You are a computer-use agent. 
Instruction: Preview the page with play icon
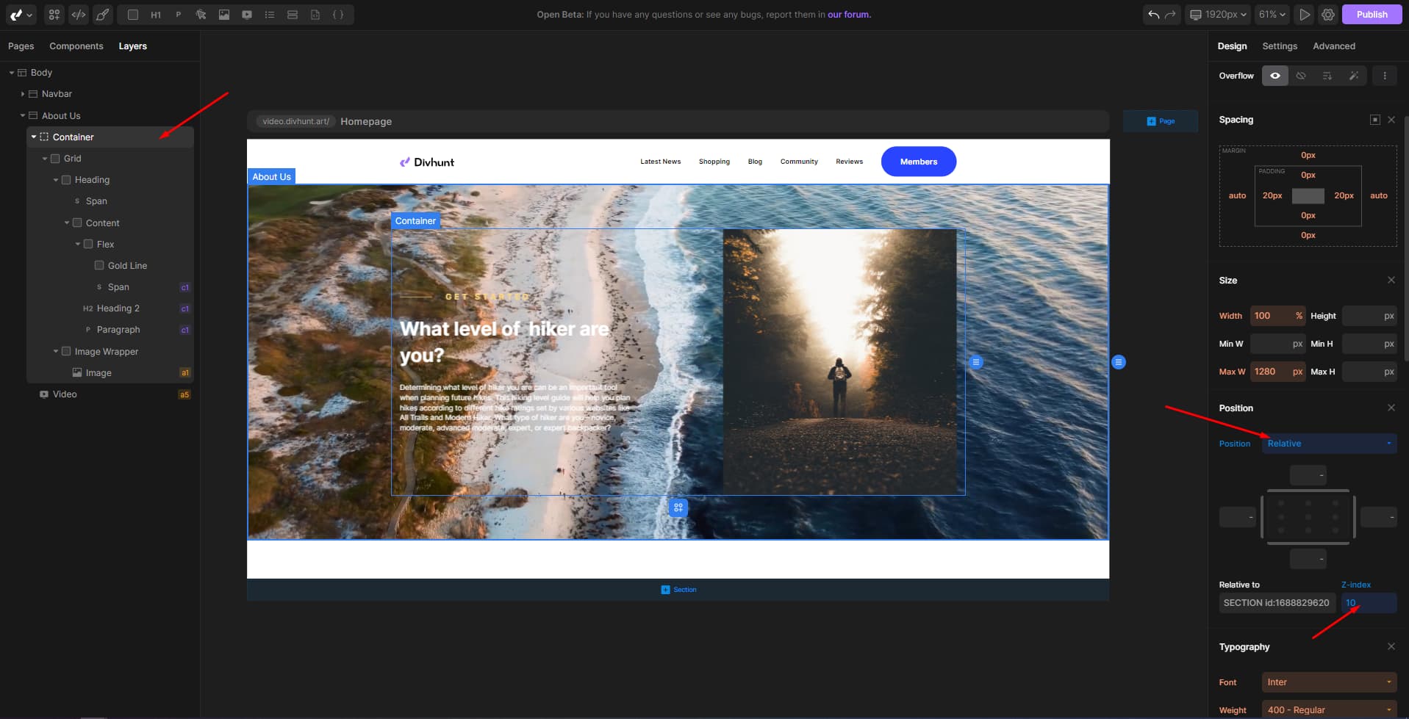[1305, 15]
